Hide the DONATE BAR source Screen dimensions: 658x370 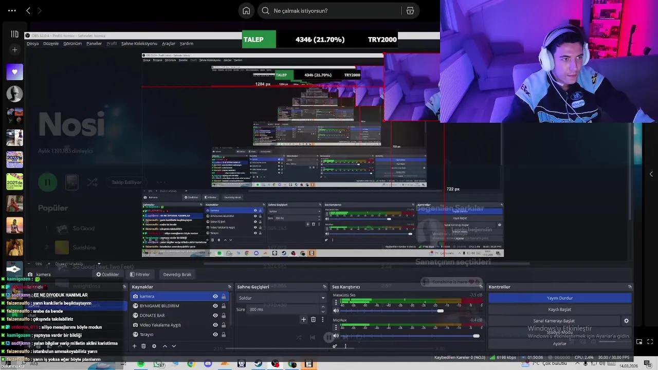[215, 316]
